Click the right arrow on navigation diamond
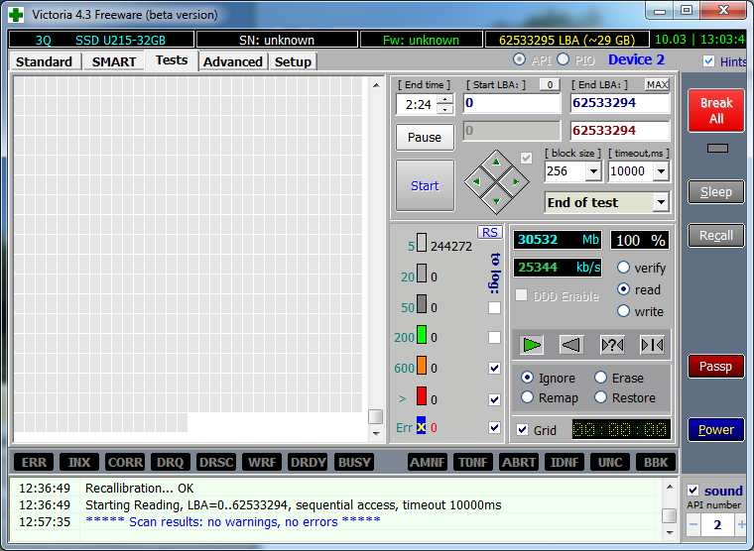This screenshot has height=551, width=754. pyautogui.click(x=516, y=181)
